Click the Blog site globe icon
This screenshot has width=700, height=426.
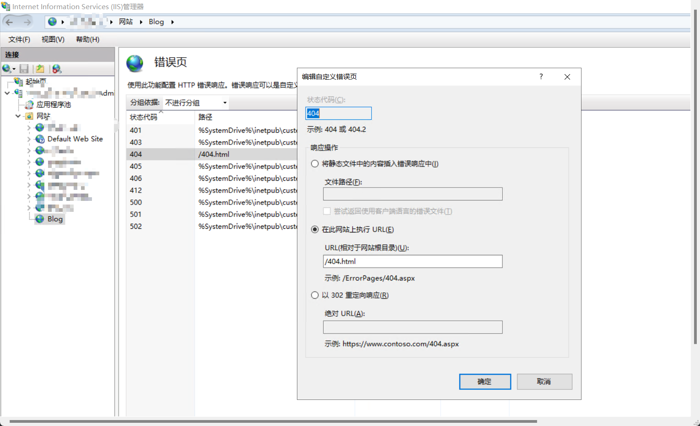(40, 219)
